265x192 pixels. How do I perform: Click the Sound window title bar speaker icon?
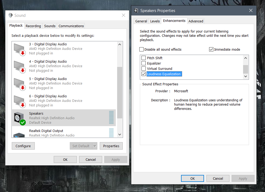(x=10, y=15)
